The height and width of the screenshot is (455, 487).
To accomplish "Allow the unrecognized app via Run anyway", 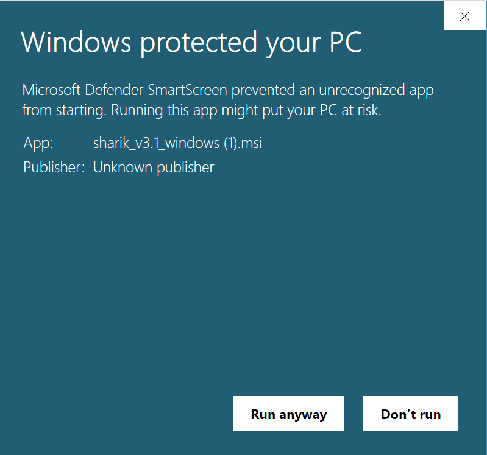I will click(x=288, y=414).
